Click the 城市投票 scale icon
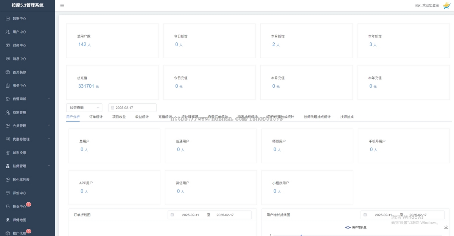Screen dimensions: 454x236 [8, 153]
